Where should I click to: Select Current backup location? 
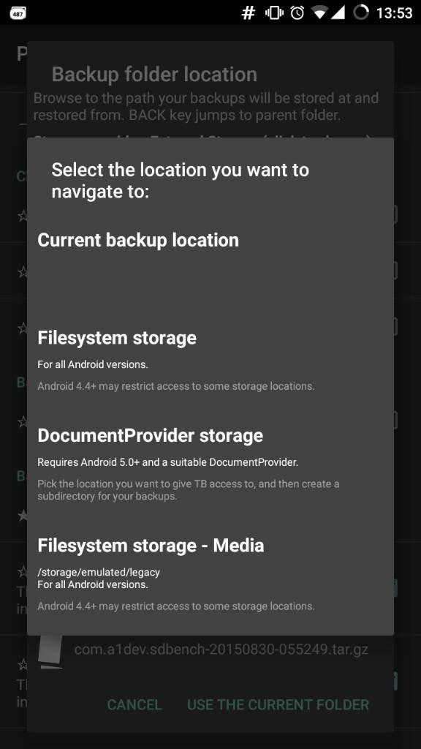point(210,259)
